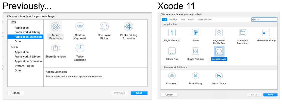Select the Framework template icon
This screenshot has width=282, height=106.
[x=172, y=76]
